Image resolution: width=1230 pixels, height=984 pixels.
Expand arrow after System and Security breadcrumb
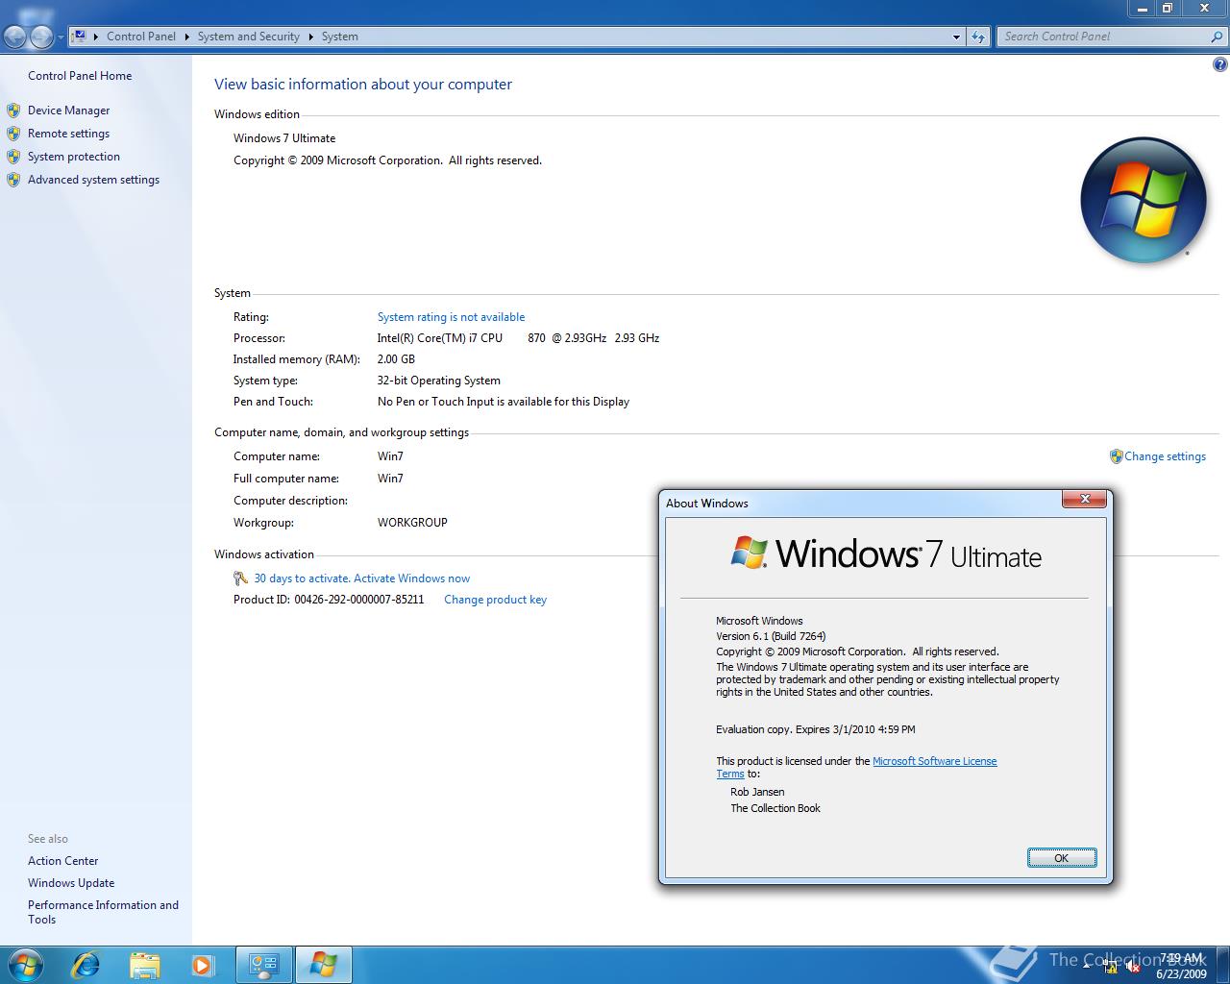pos(311,37)
